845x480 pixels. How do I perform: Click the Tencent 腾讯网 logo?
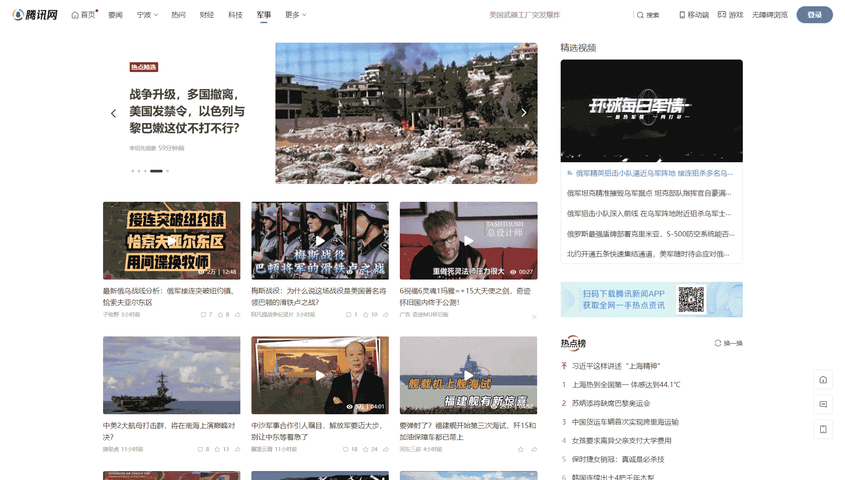click(35, 15)
